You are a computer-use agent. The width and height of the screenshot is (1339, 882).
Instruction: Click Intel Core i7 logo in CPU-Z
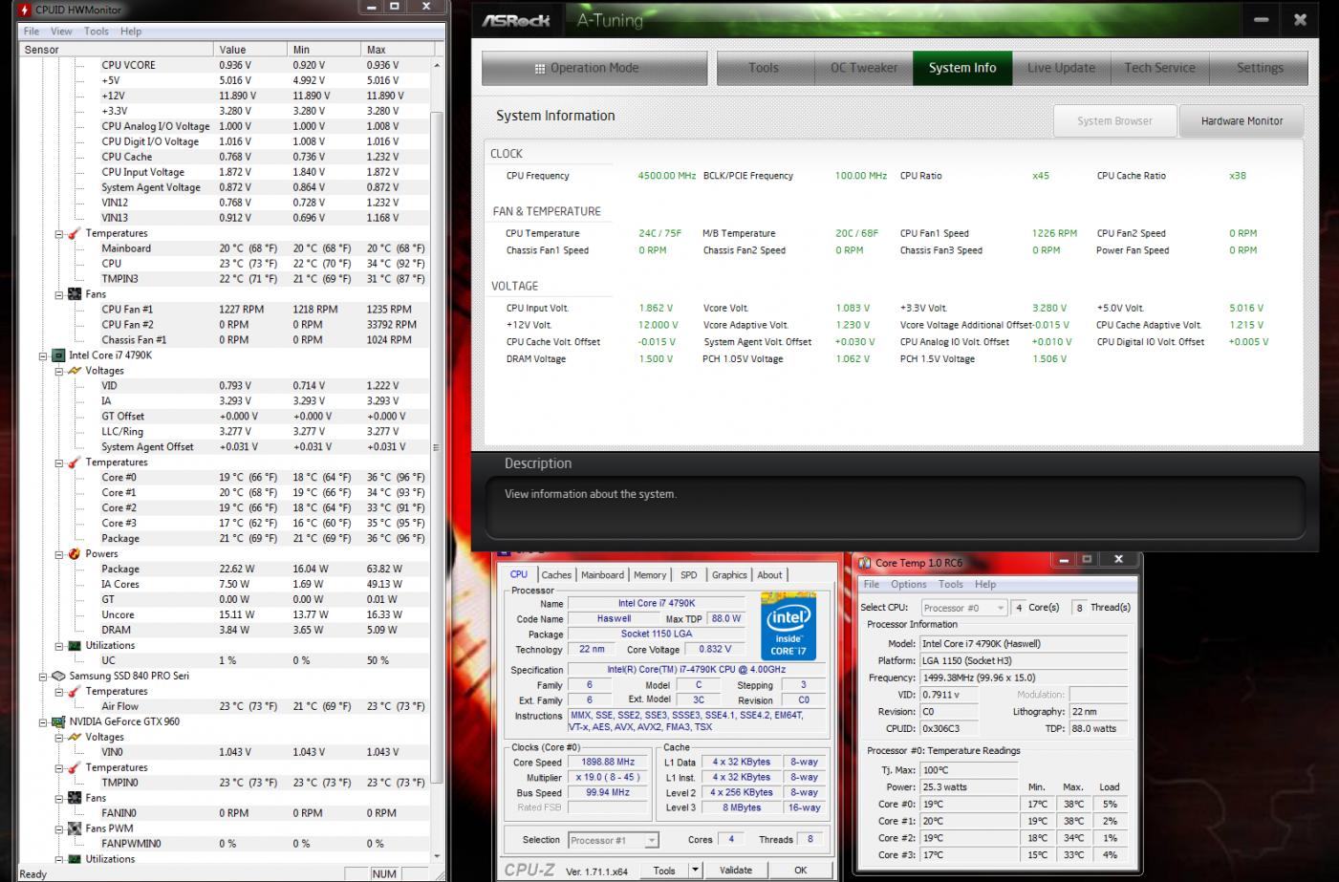click(x=788, y=627)
